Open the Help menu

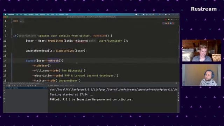click(67, 14)
